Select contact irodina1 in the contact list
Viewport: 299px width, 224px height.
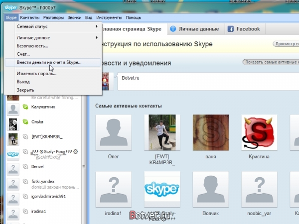(43, 214)
